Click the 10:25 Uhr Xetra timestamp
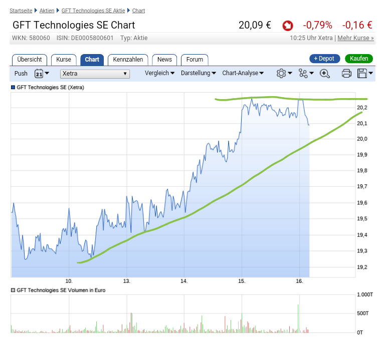Screen dimensions: 385x342 pos(311,38)
